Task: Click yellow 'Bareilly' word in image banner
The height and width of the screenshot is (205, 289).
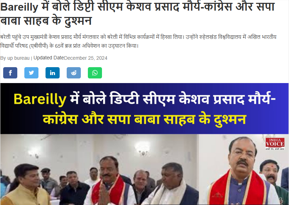Action: [40, 99]
